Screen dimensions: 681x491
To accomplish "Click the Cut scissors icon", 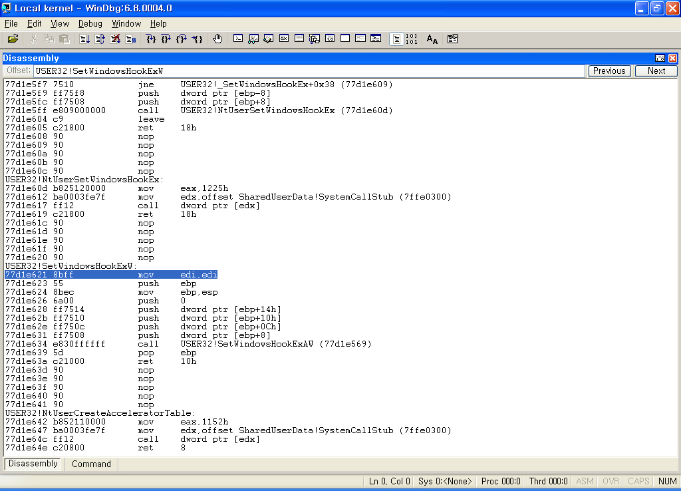I will point(33,39).
